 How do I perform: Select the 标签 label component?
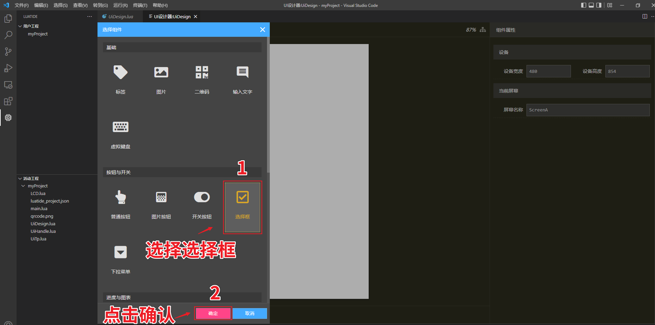tap(121, 80)
